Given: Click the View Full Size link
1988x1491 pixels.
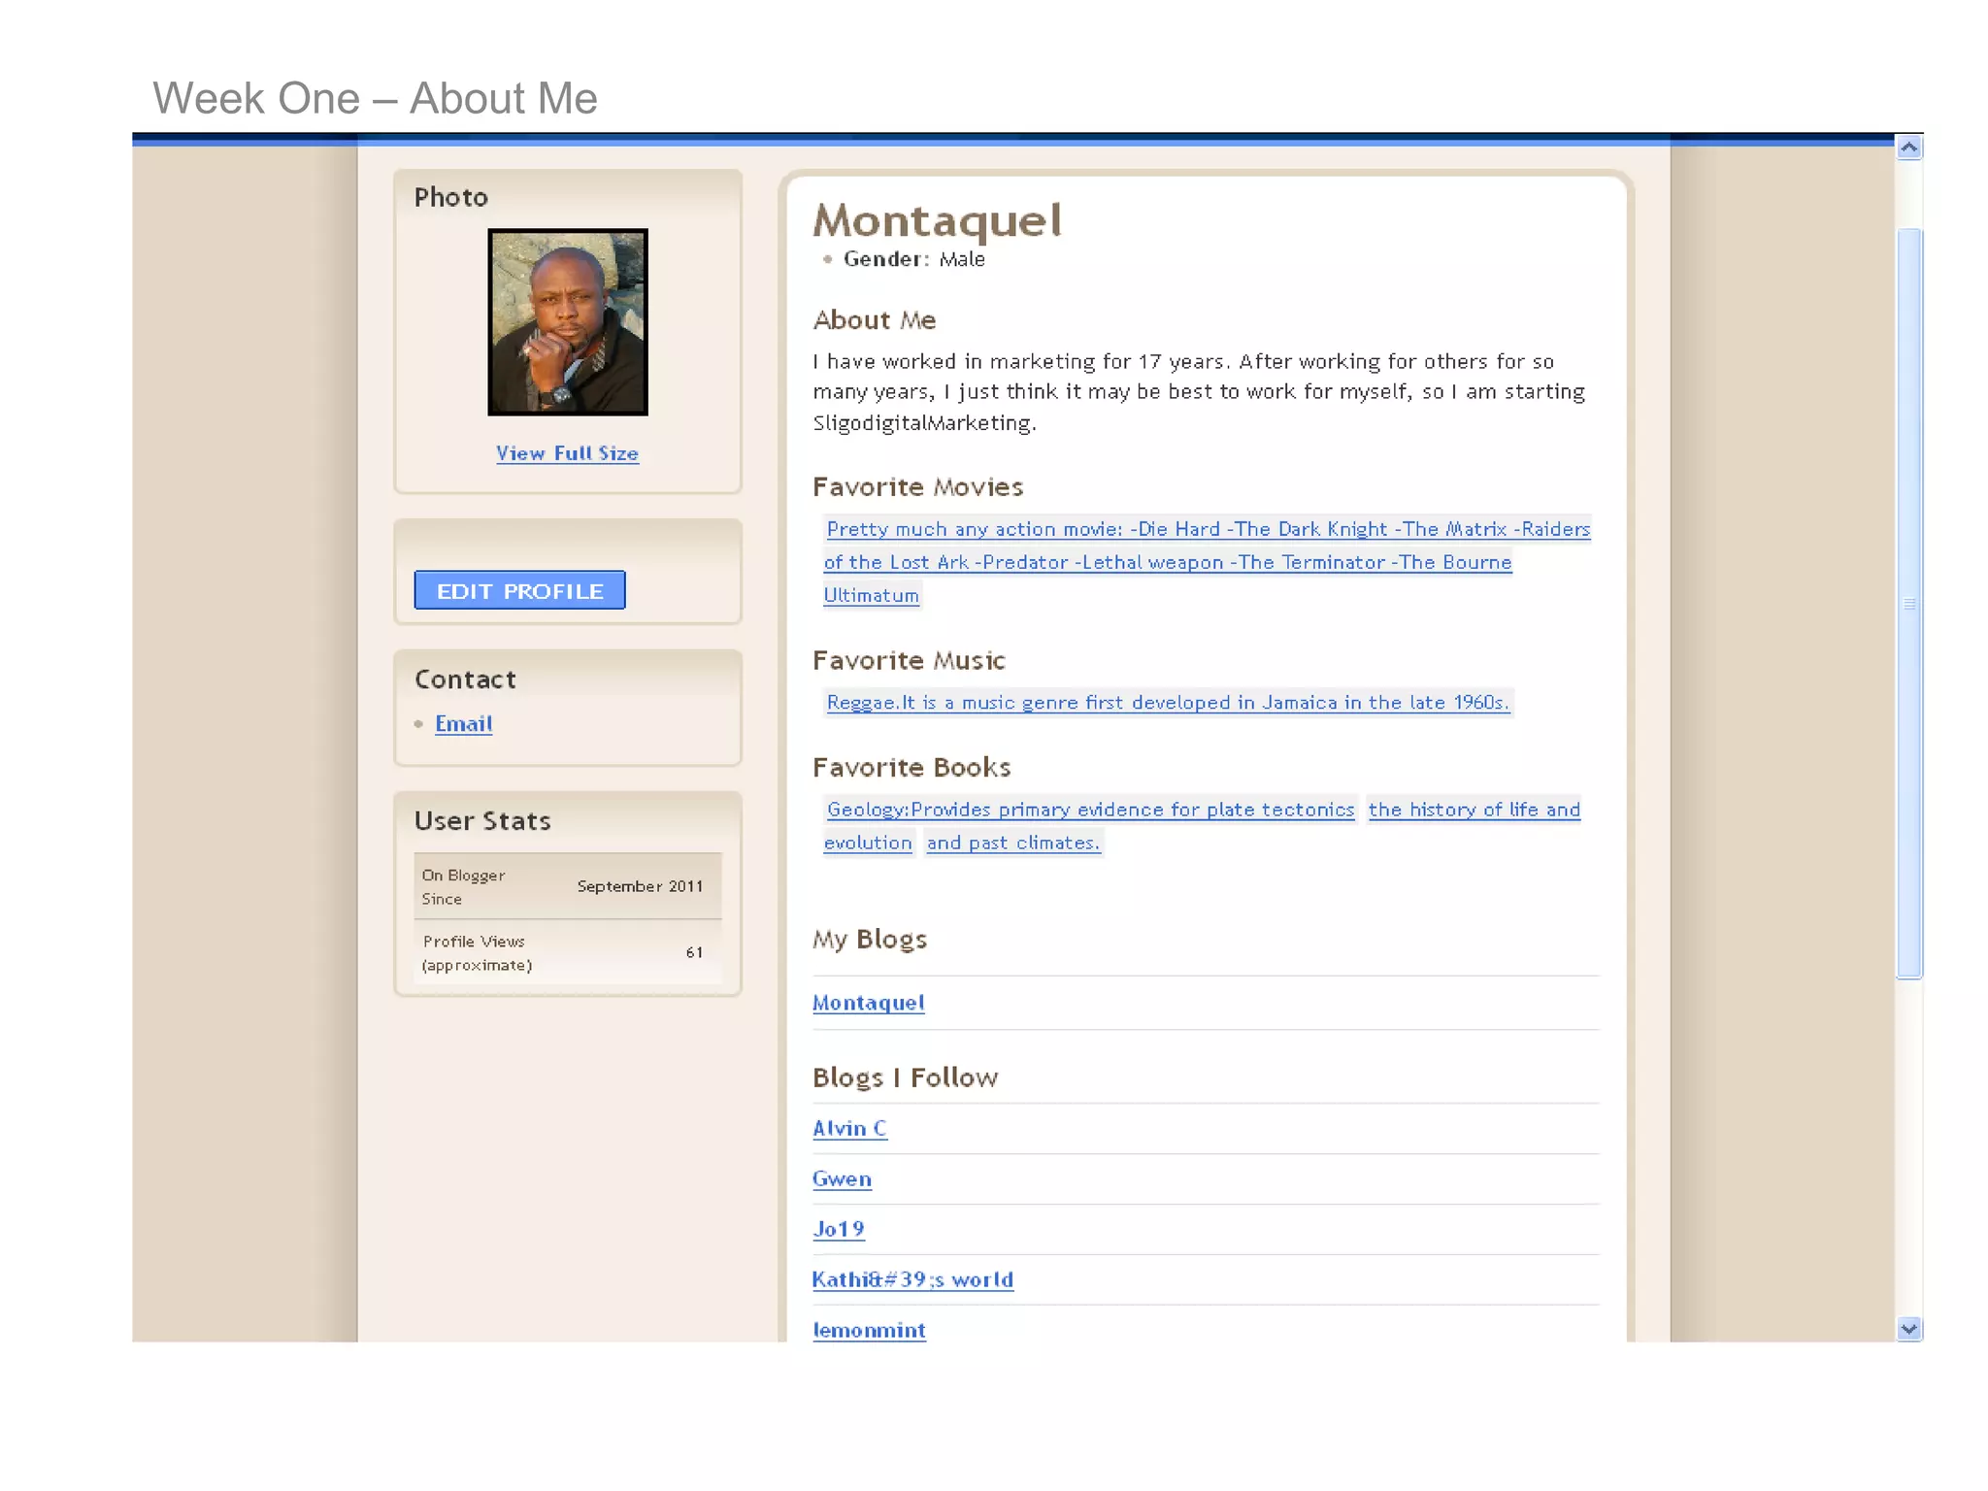Looking at the screenshot, I should coord(567,453).
